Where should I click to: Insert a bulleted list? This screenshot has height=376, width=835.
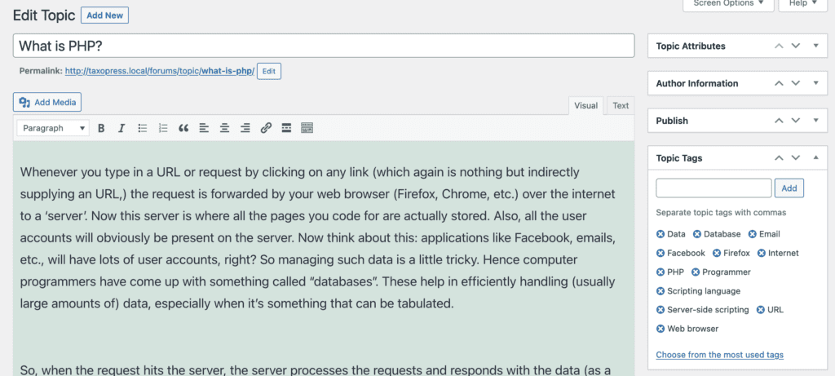point(142,128)
